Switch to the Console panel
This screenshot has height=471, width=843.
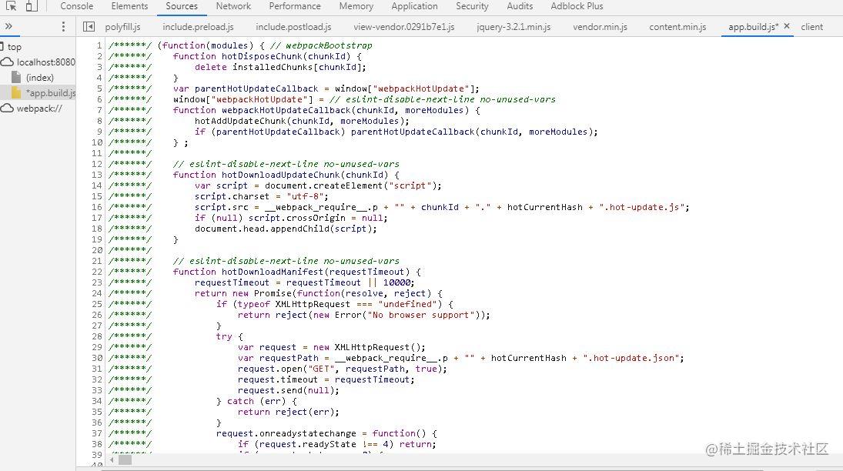77,6
